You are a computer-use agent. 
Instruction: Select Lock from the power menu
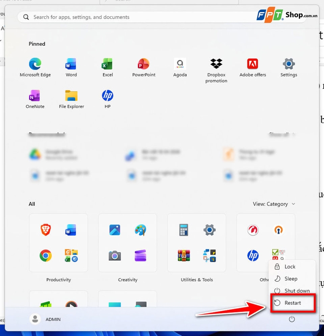292,266
